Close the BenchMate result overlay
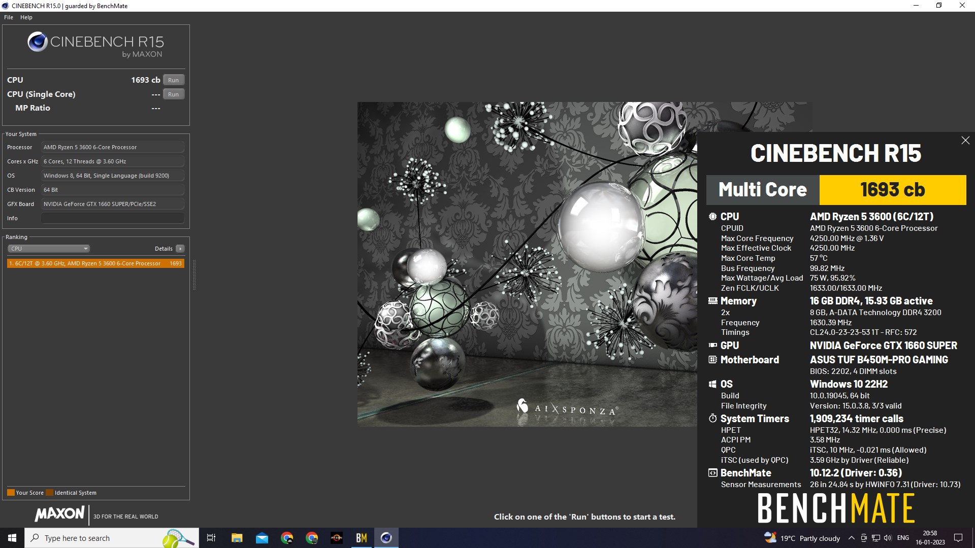Viewport: 975px width, 548px height. 965,141
